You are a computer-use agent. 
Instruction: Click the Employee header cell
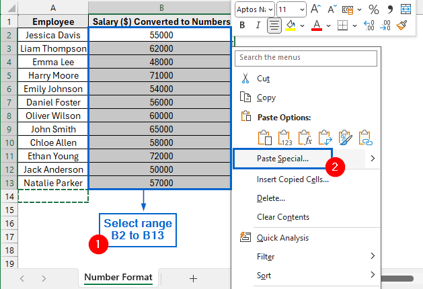(53, 22)
